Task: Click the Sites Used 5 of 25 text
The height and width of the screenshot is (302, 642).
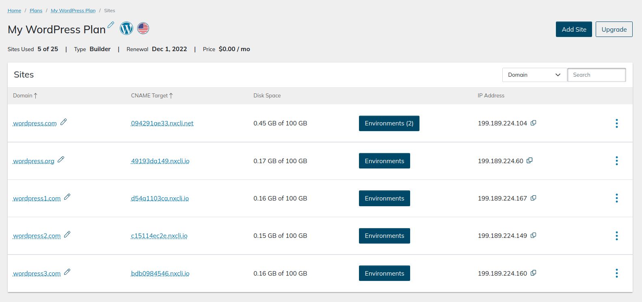Action: tap(33, 49)
